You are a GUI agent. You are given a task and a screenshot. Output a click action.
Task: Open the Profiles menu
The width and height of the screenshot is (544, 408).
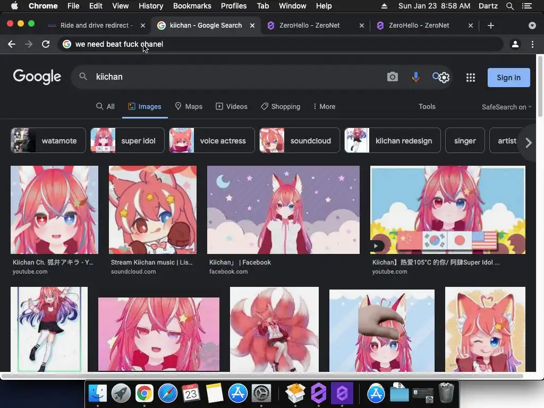point(234,6)
